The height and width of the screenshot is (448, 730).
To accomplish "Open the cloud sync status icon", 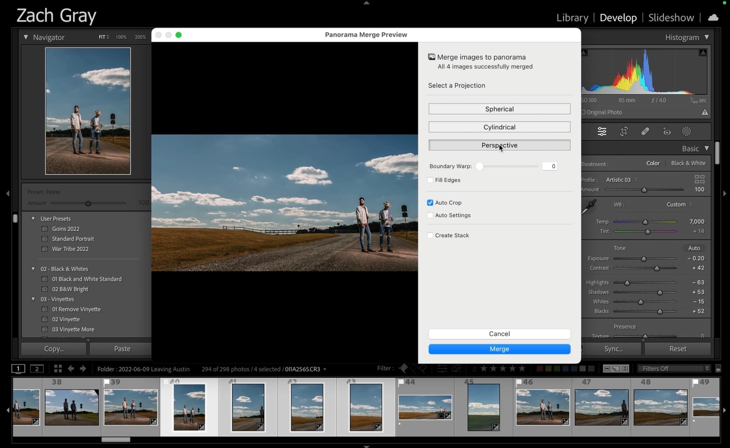I will click(713, 17).
